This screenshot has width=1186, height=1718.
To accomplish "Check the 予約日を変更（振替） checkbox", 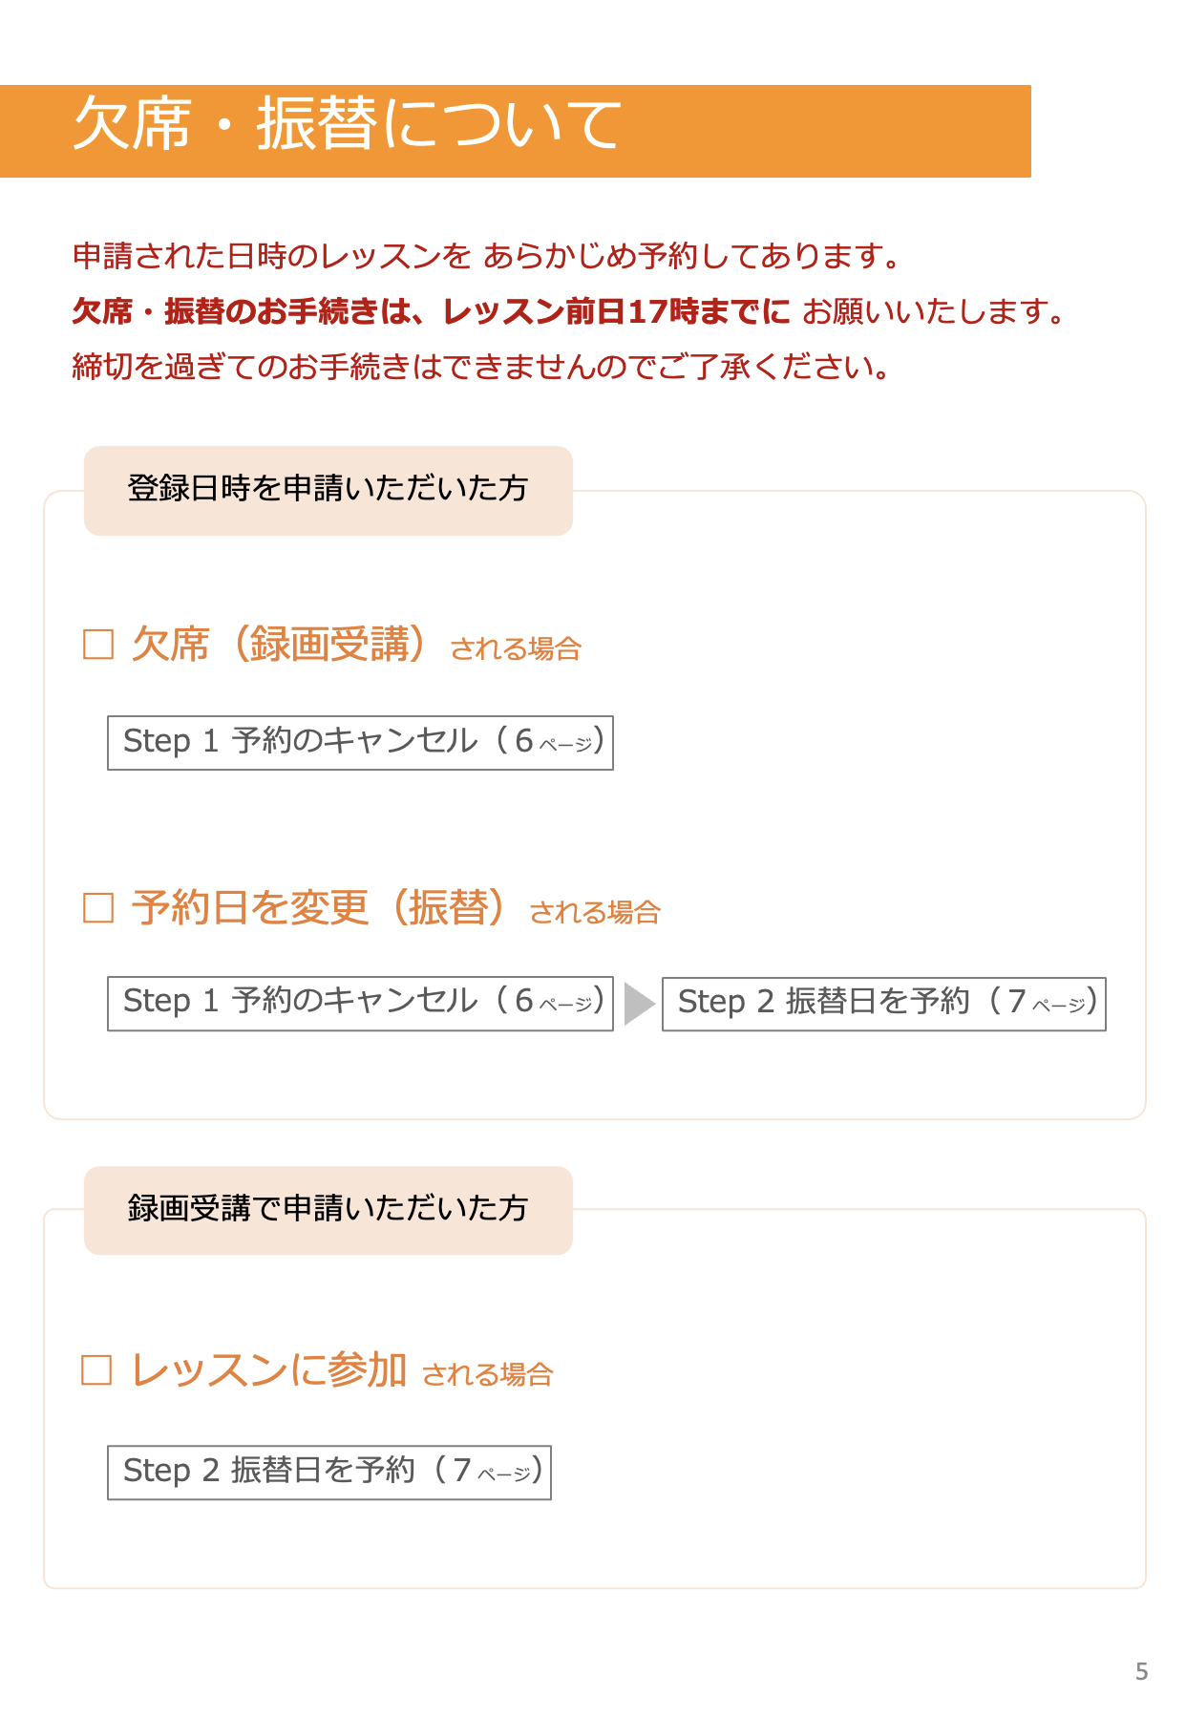I will tap(98, 907).
